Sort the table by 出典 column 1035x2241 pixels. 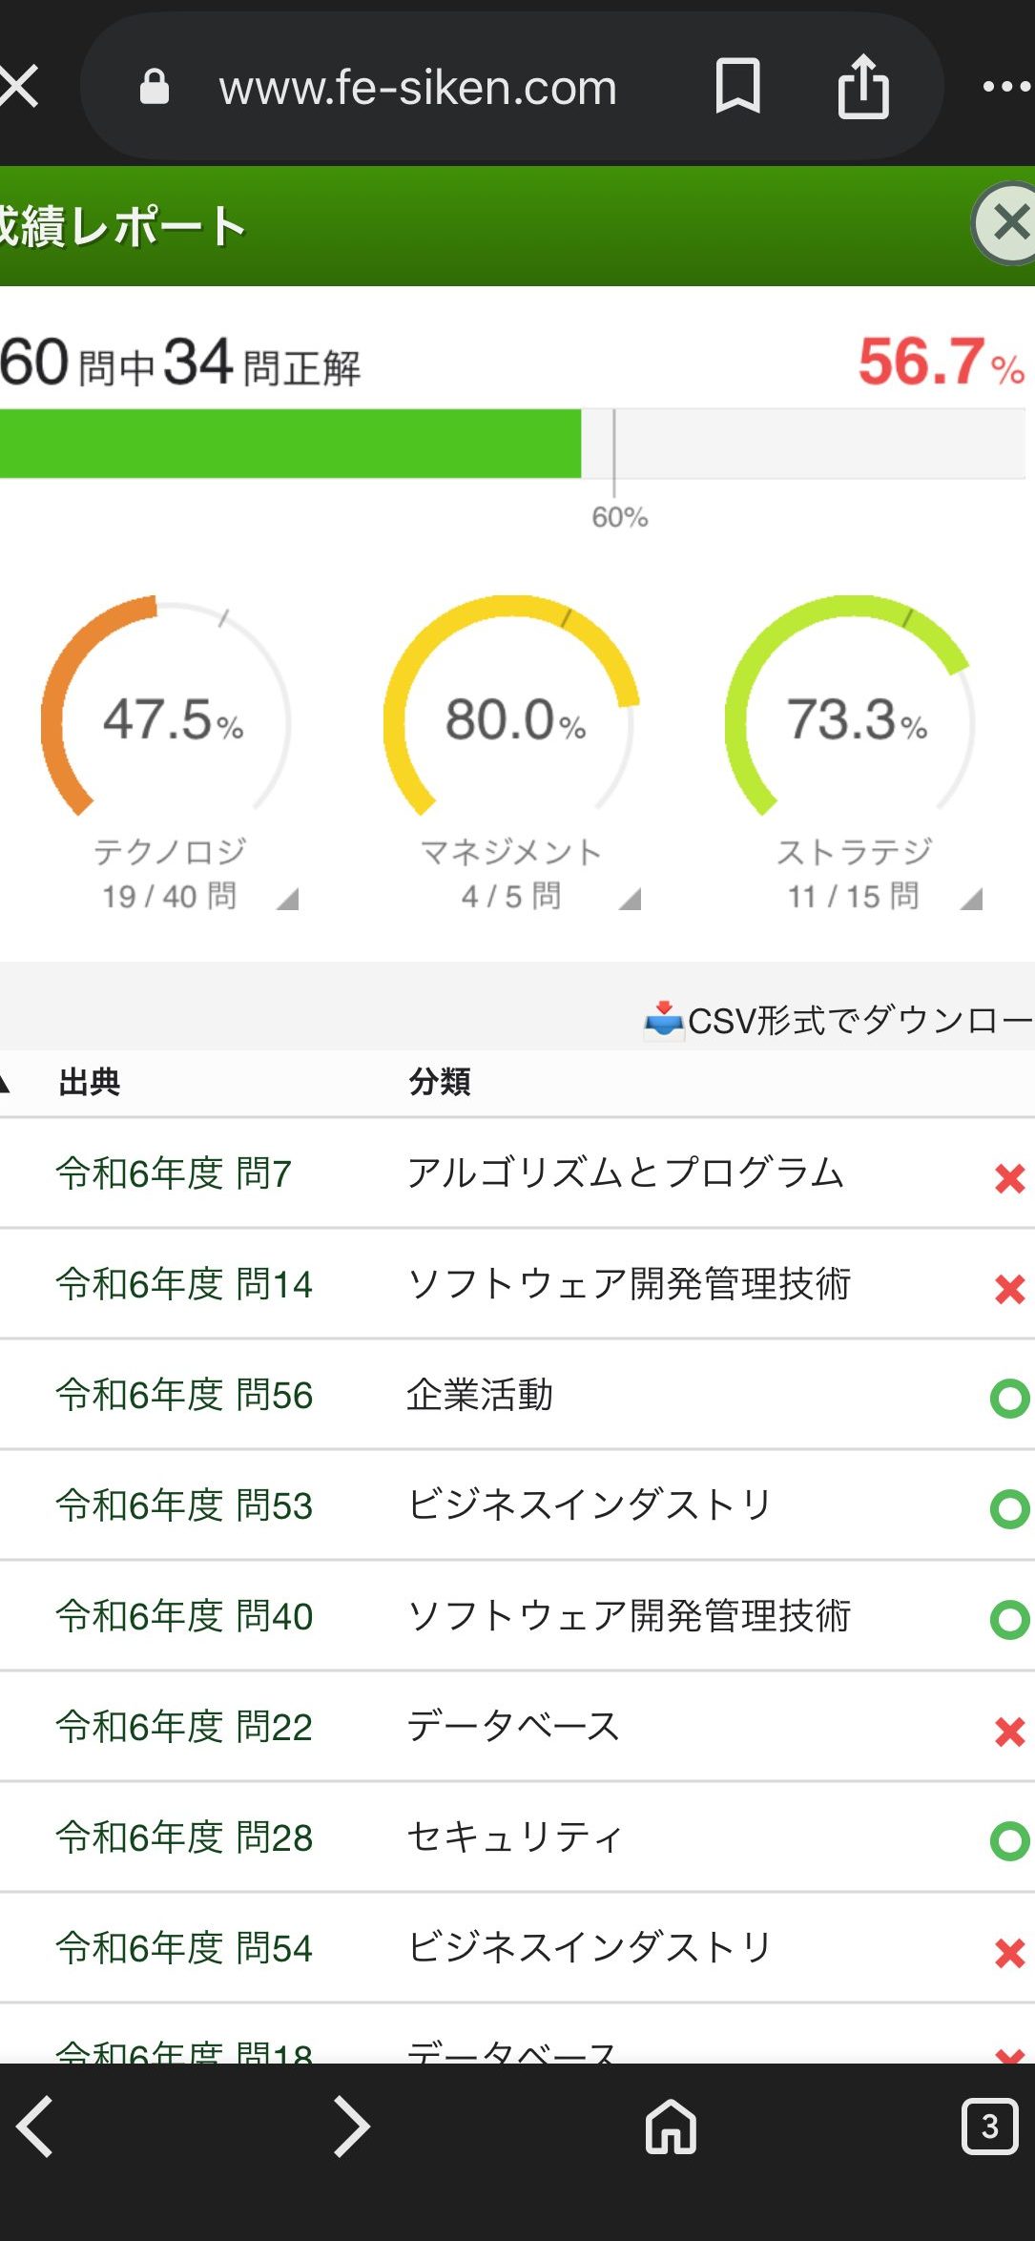point(89,1083)
